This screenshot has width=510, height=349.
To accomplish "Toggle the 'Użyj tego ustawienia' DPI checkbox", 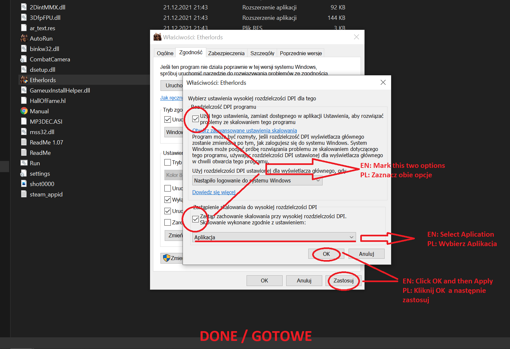I will point(196,119).
